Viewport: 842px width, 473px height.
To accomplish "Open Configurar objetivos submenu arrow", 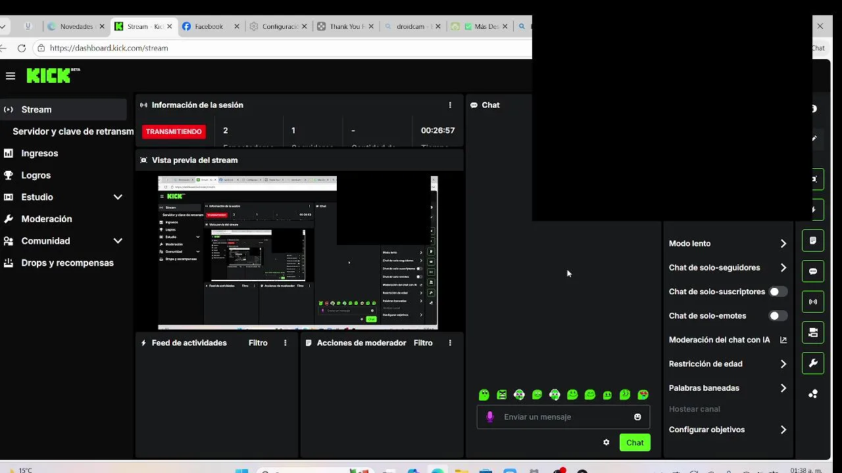I will (783, 430).
